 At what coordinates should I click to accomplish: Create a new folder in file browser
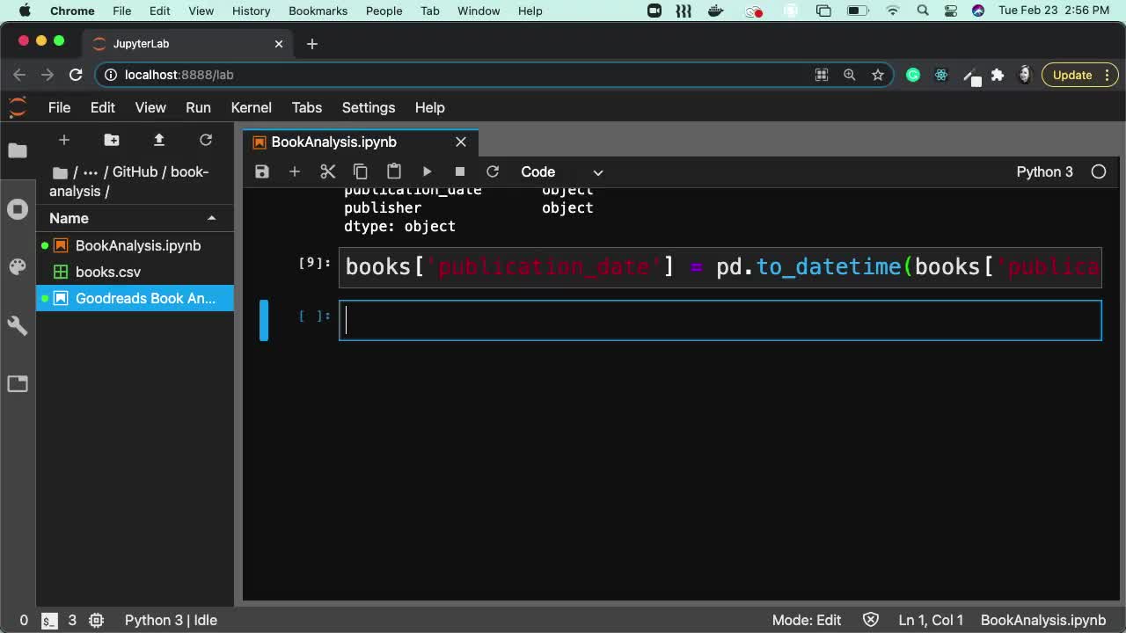point(112,140)
